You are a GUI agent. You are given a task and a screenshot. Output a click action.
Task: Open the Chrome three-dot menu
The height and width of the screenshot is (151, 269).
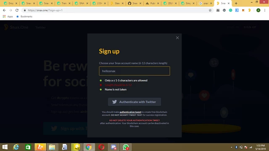pyautogui.click(x=265, y=10)
